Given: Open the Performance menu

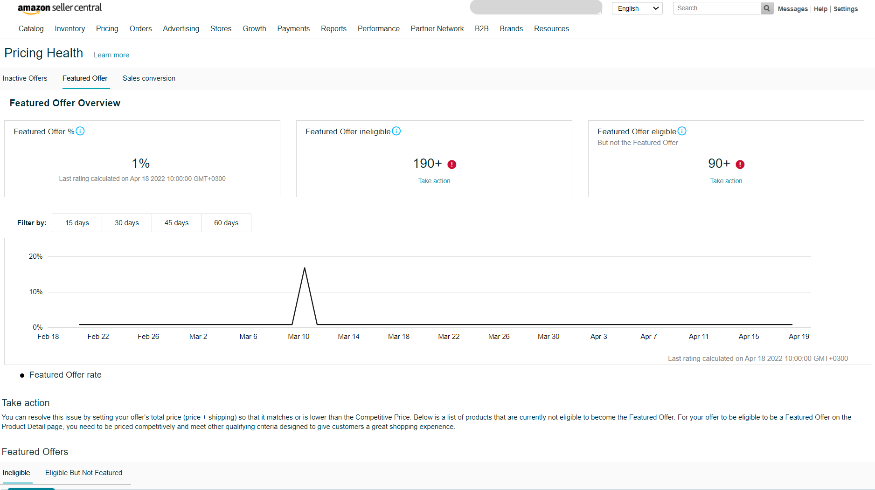Looking at the screenshot, I should pyautogui.click(x=379, y=28).
